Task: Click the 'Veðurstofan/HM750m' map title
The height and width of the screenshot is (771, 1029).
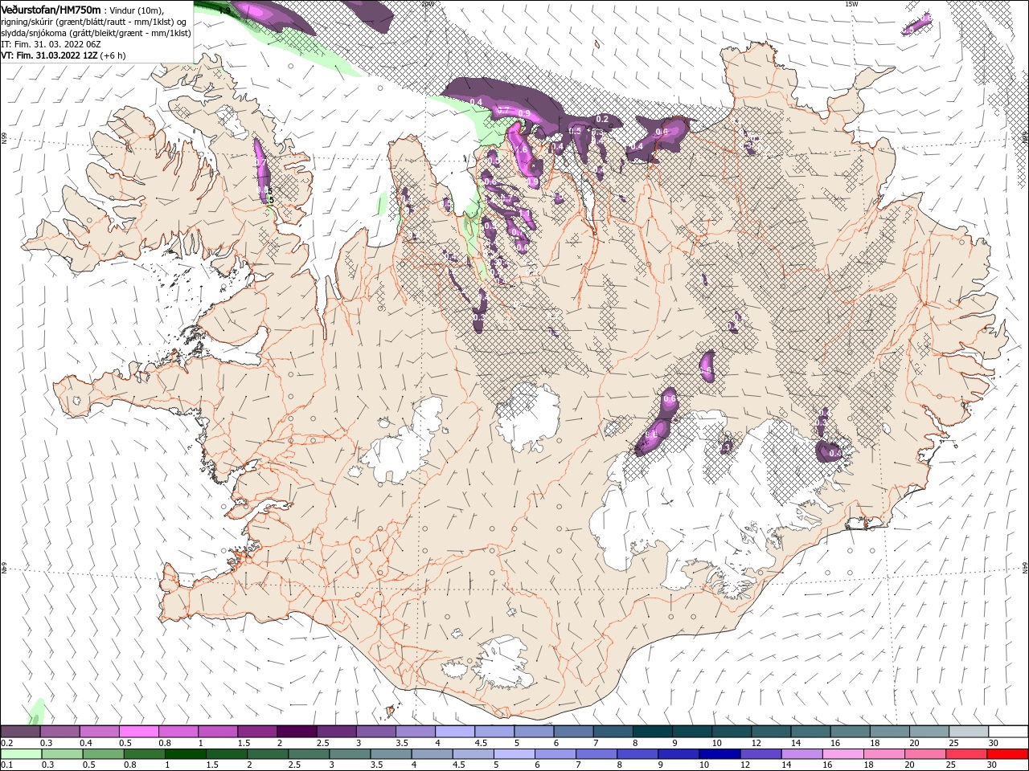Action: point(51,9)
